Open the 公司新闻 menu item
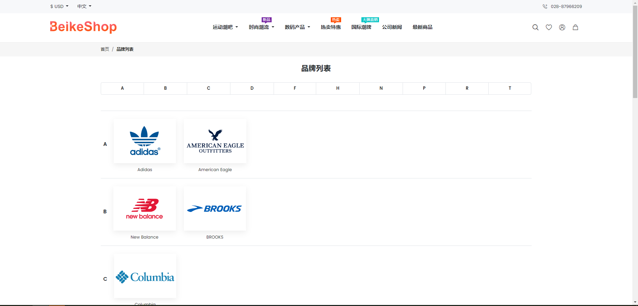This screenshot has height=306, width=638. 392,27
